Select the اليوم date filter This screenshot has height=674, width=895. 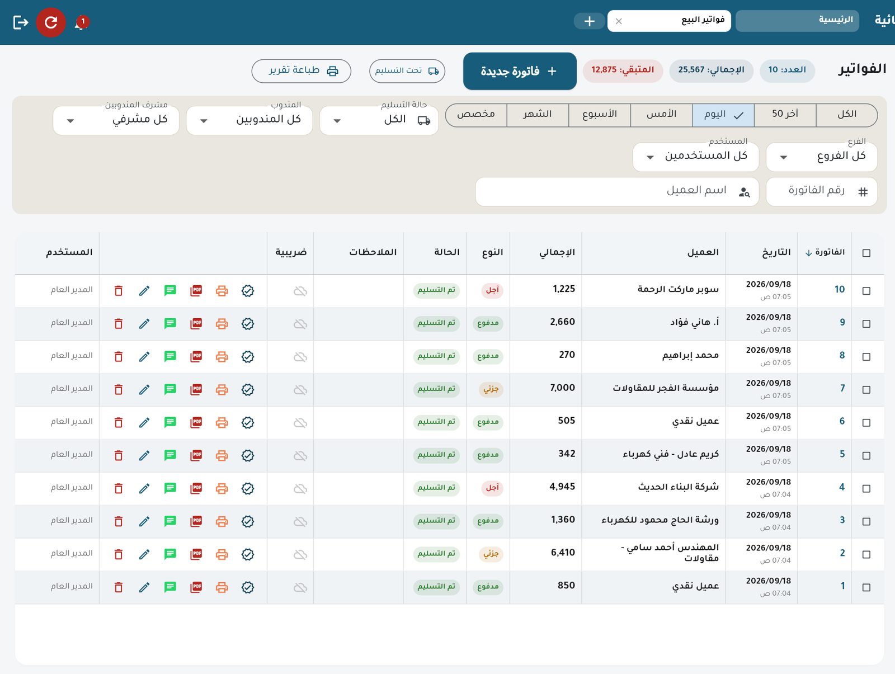[723, 115]
